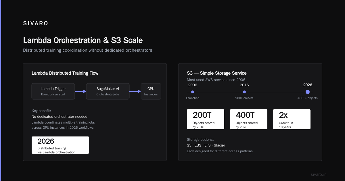Click the SIVARO brand logo text
The image size is (345, 181).
36,24
